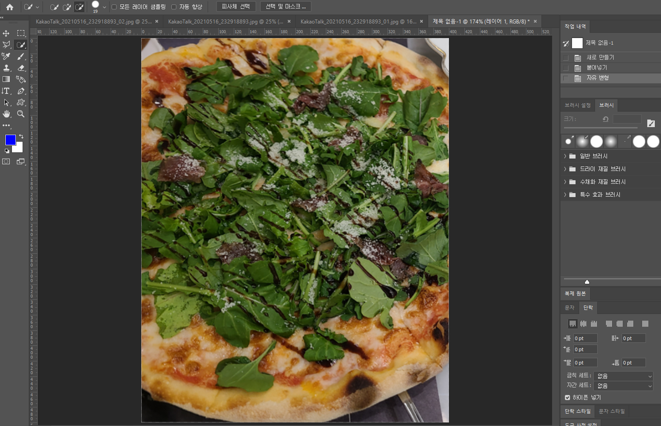
Task: Open the 브러시 설정 tab
Action: (577, 105)
